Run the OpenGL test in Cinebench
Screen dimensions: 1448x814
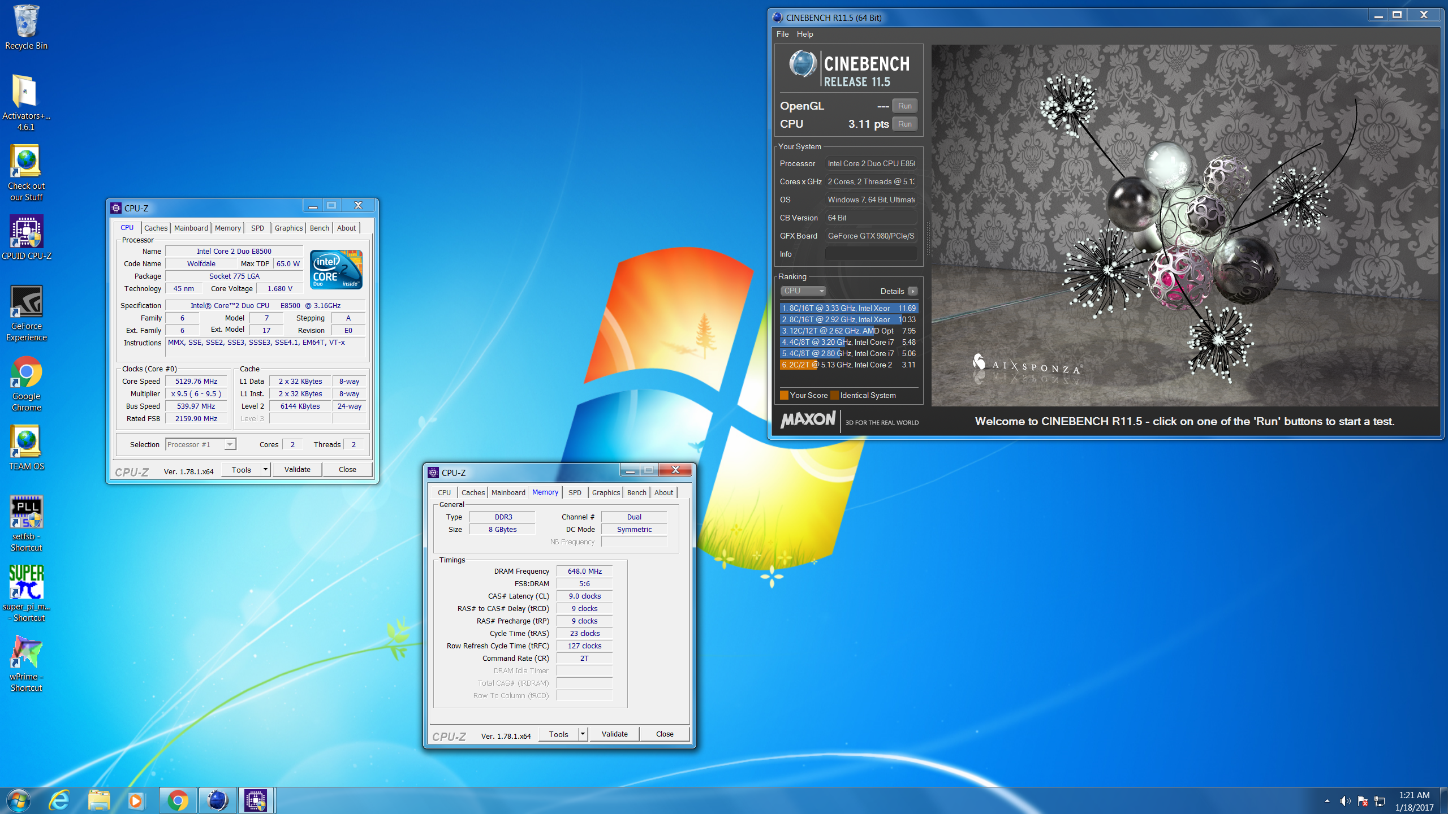(904, 106)
